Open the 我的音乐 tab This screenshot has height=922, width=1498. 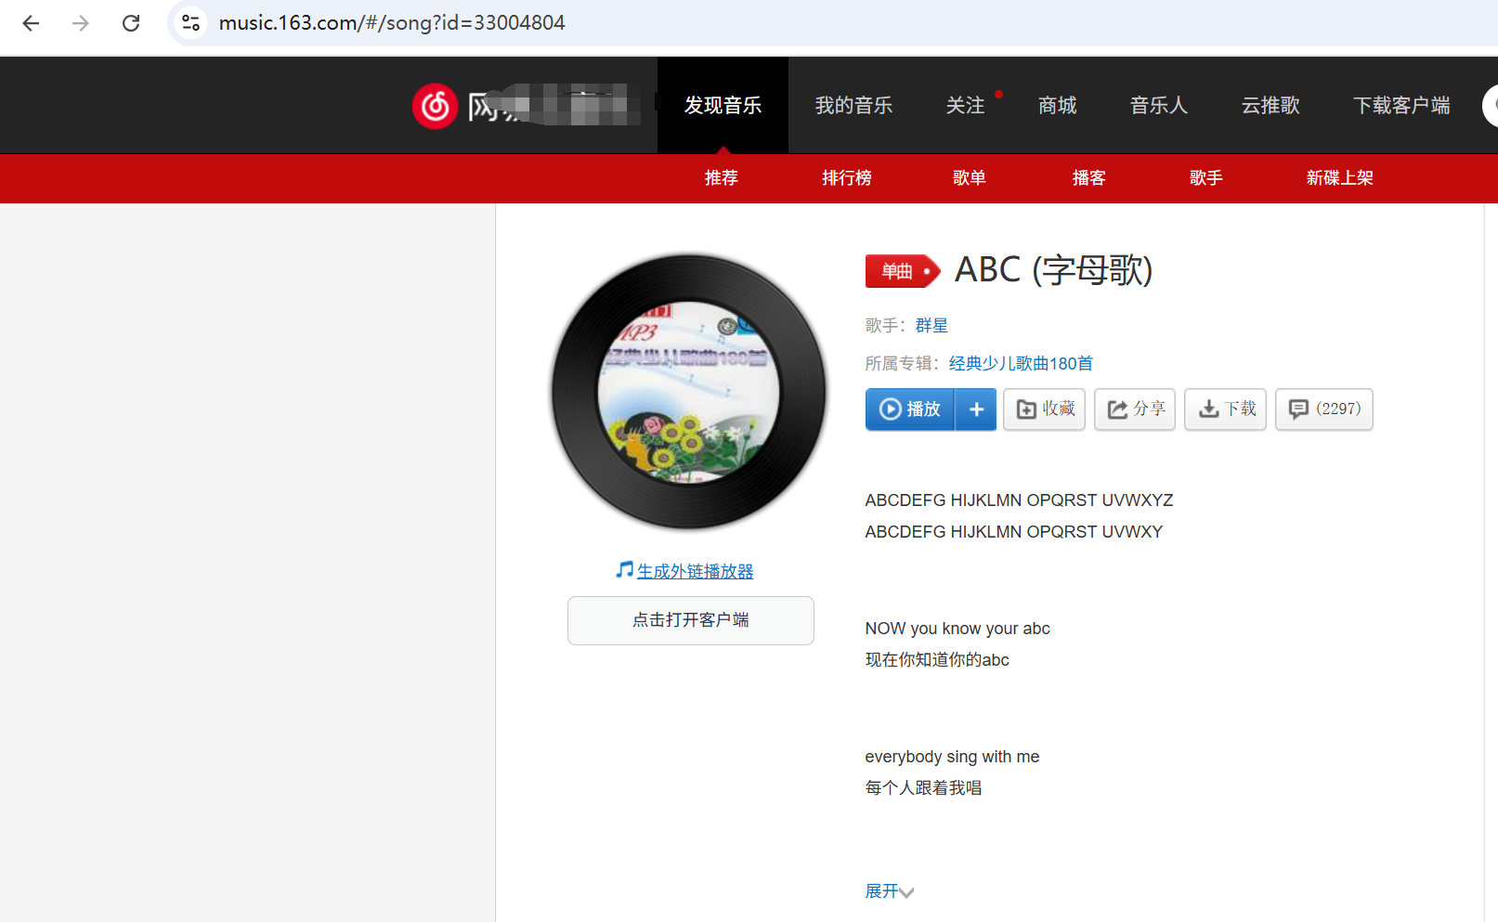tap(853, 106)
